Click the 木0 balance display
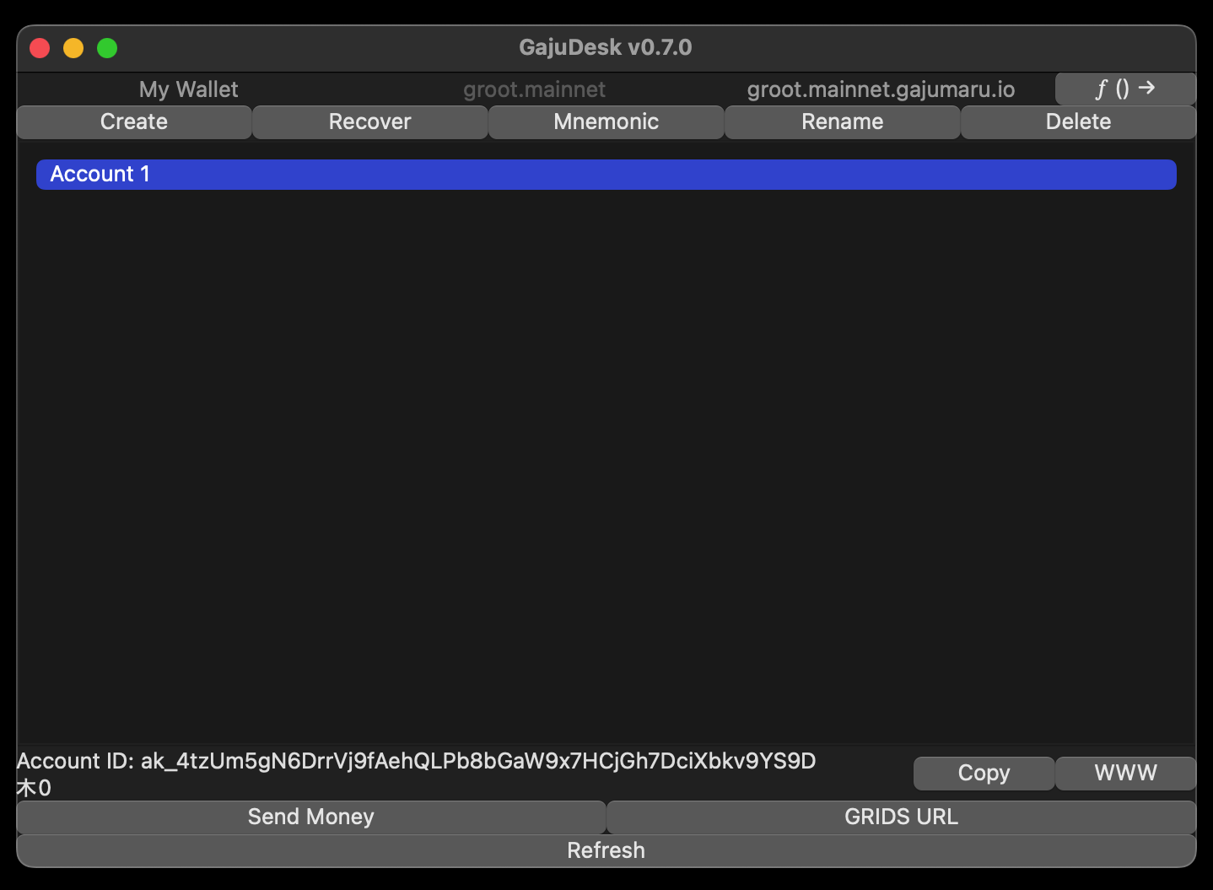The width and height of the screenshot is (1213, 890). point(34,788)
